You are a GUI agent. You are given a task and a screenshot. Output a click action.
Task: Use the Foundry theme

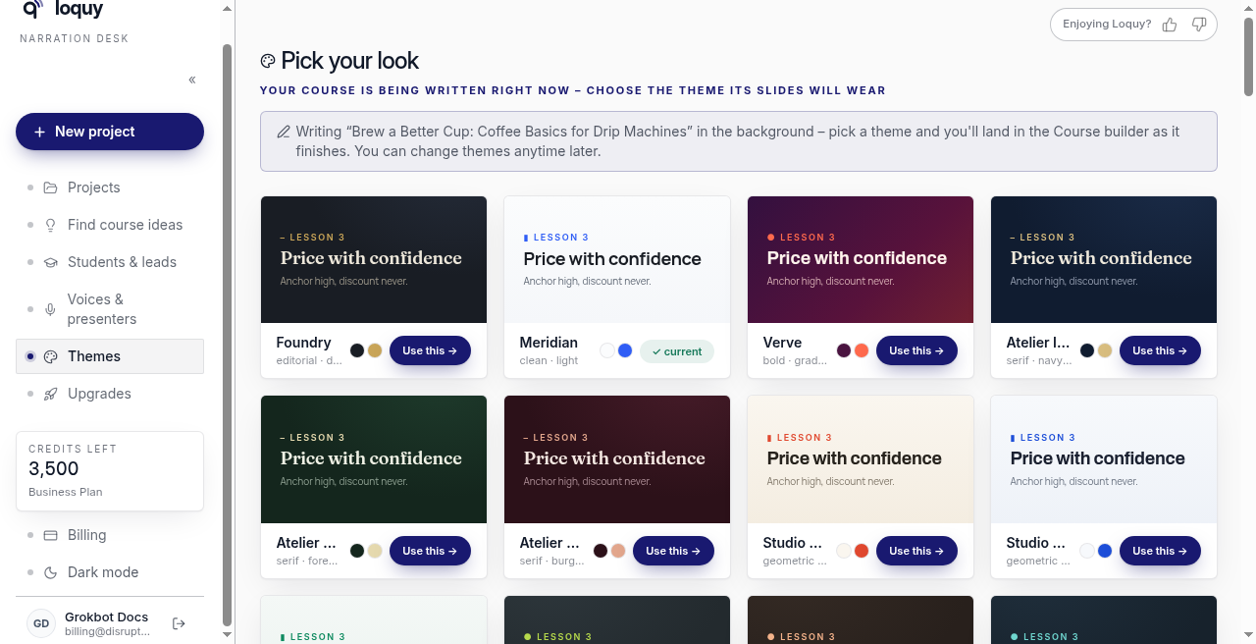[430, 350]
